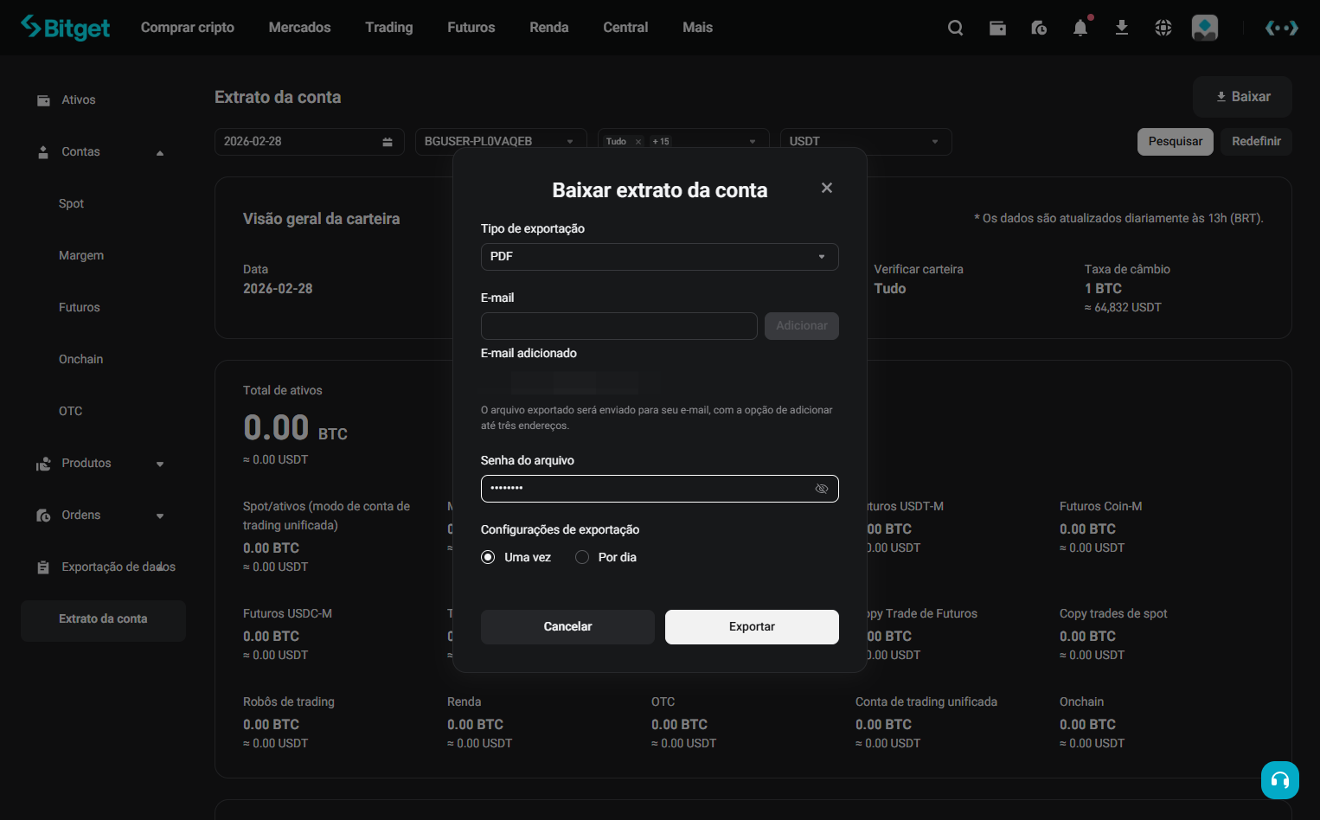
Task: Click the widget icon at far right of the header
Action: [1281, 28]
